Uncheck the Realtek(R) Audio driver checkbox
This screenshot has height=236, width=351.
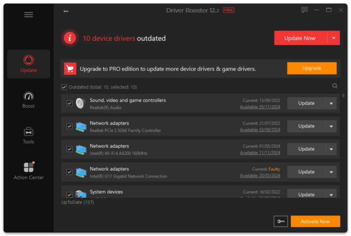pyautogui.click(x=70, y=103)
